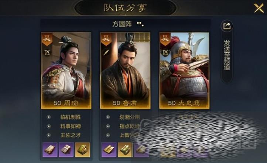Click the 队伍分享 title tab
Viewport: 267px width, 163px height.
(x=125, y=8)
